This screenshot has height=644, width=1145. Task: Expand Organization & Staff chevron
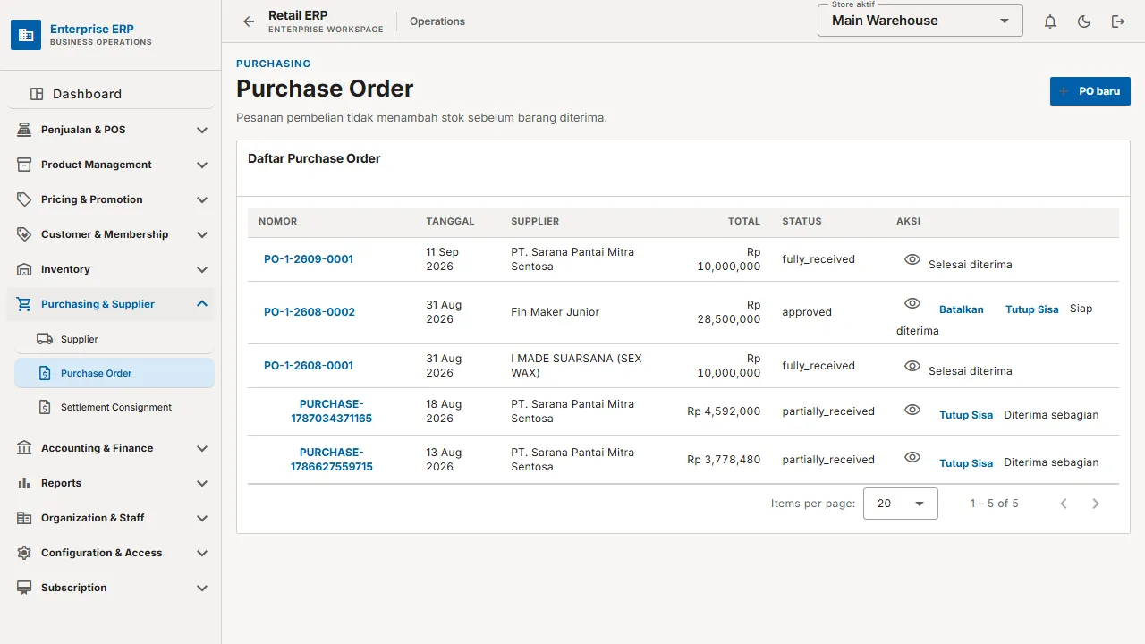pyautogui.click(x=202, y=518)
